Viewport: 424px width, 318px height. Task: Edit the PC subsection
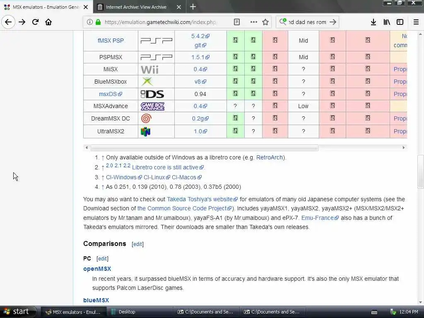pyautogui.click(x=103, y=258)
